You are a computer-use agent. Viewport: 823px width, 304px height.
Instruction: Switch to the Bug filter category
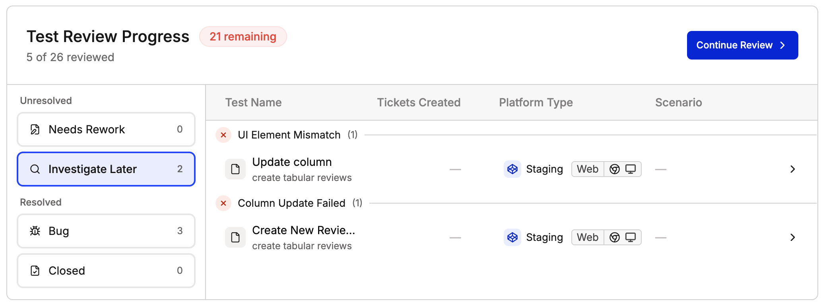[x=106, y=231]
